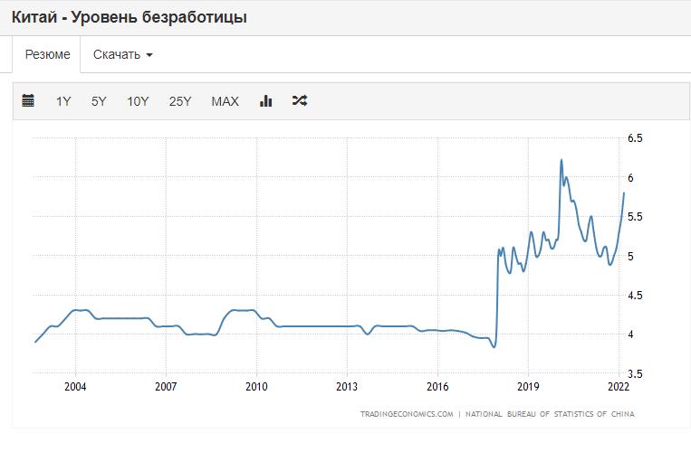Click the bar chart type icon
The height and width of the screenshot is (452, 691).
266,101
